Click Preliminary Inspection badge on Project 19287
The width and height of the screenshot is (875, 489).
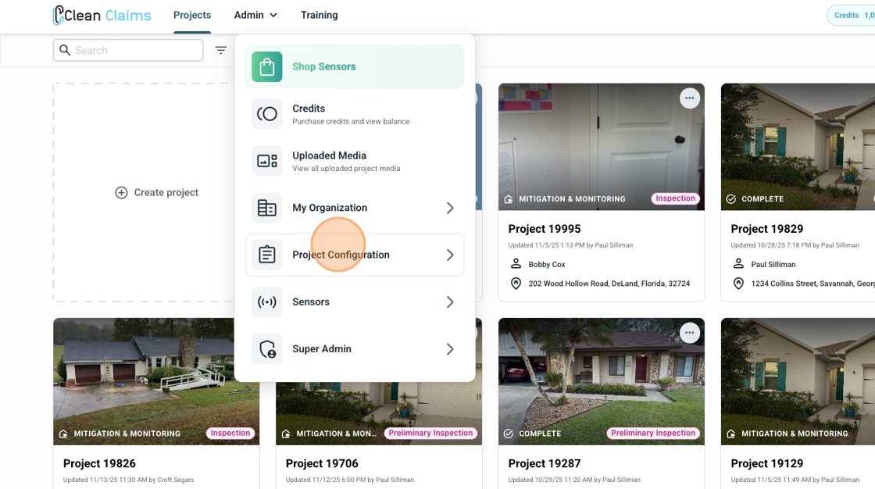click(x=653, y=433)
